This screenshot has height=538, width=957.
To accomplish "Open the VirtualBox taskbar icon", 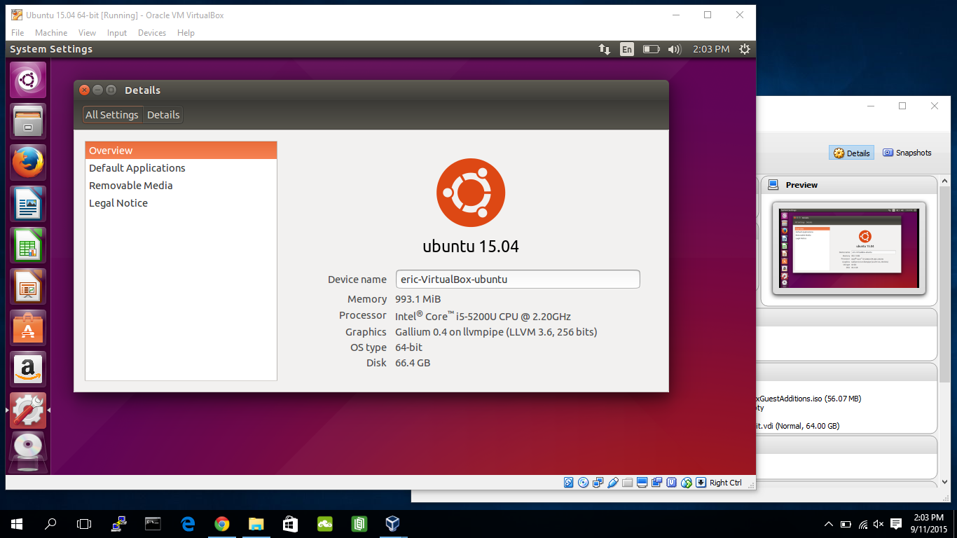I will [x=392, y=524].
